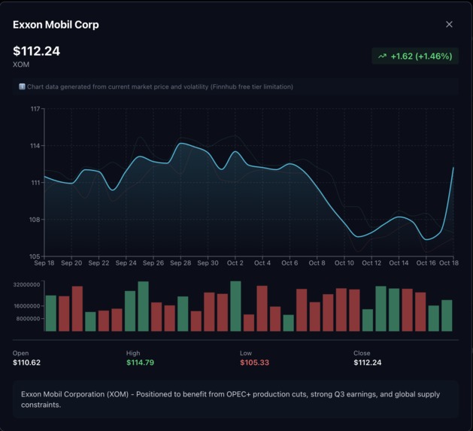
Task: Click the Open price $110.62 value
Action: [26, 363]
